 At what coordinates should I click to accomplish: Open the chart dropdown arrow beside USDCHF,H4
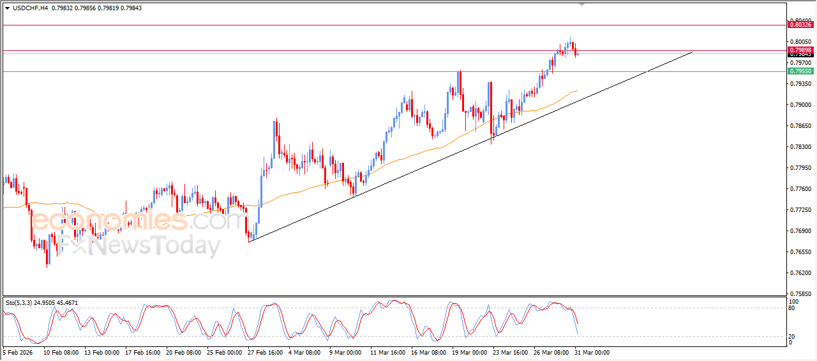(8, 8)
